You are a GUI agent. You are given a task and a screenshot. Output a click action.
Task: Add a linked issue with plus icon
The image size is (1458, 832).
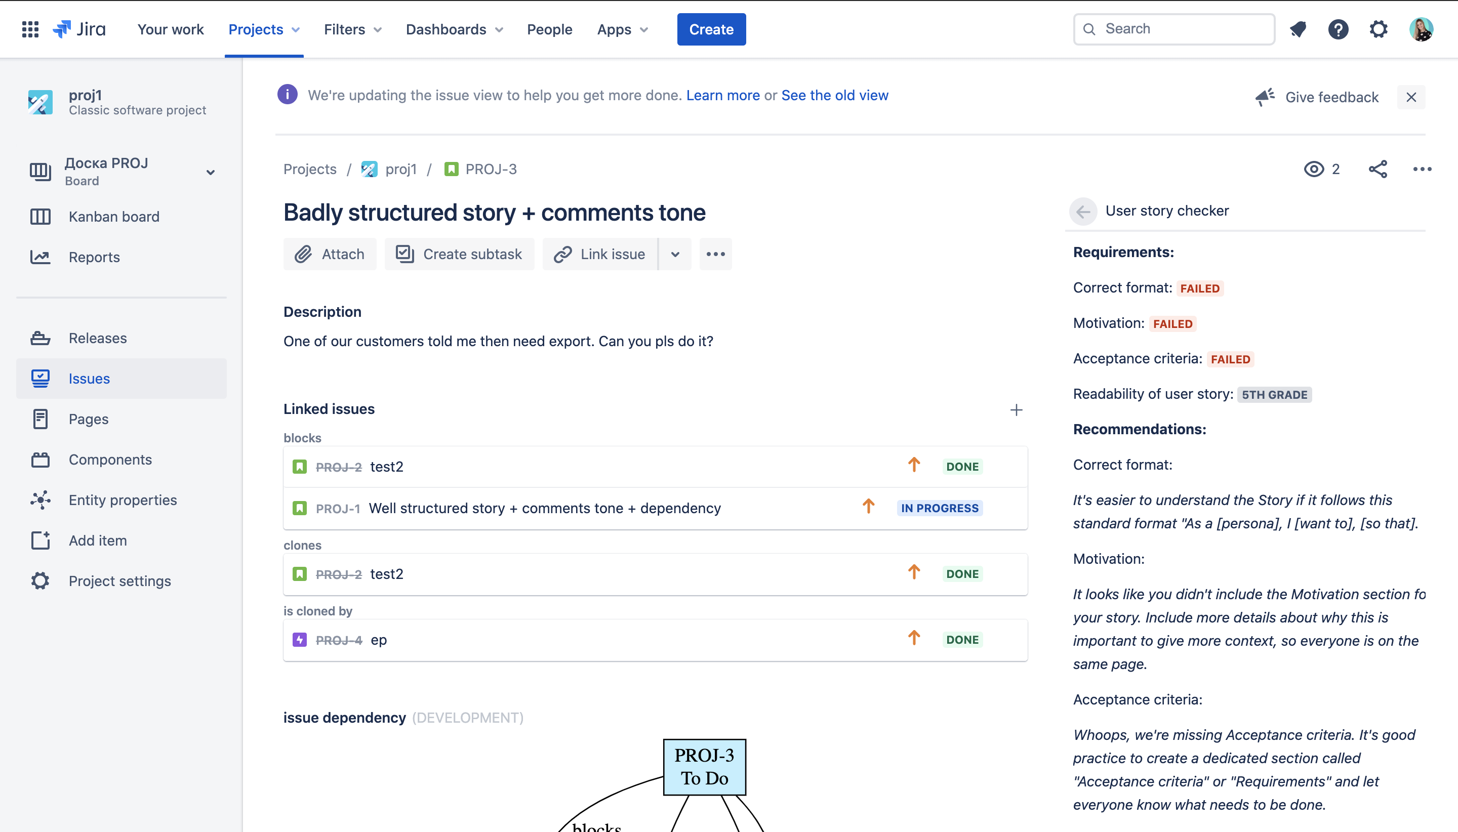[x=1016, y=410]
